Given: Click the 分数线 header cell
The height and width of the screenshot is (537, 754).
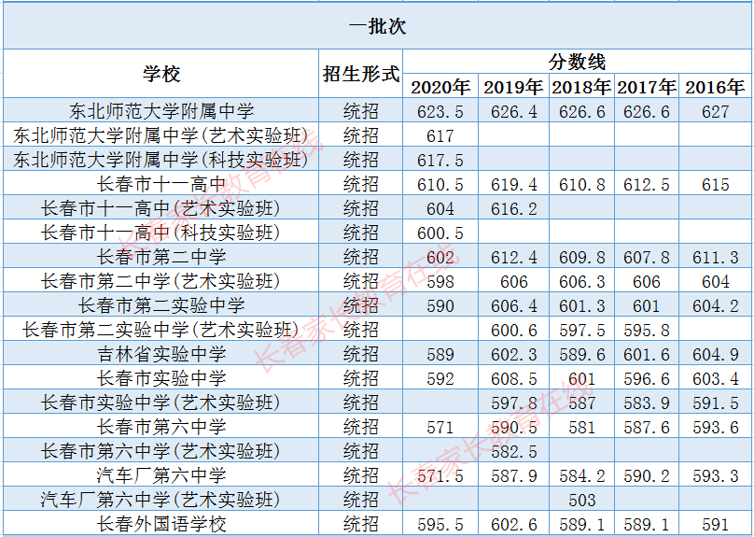Looking at the screenshot, I should click(578, 63).
